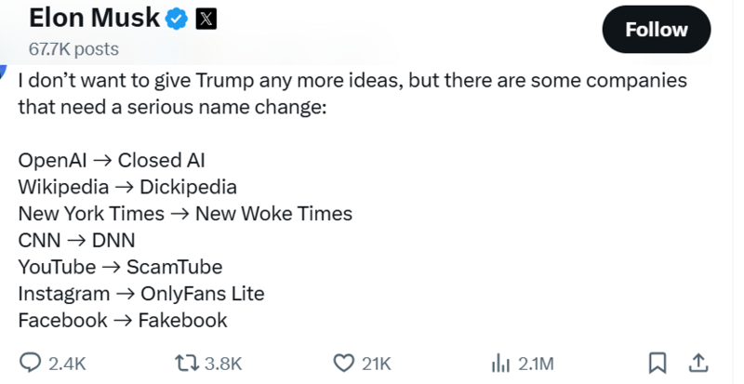Screen dimensions: 744x384
Task: Click the 'OpenAI → Closed AI' line
Action: pyautogui.click(x=111, y=160)
